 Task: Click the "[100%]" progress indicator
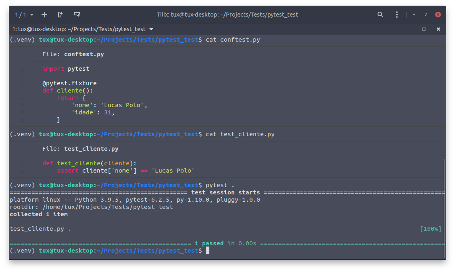pos(430,229)
